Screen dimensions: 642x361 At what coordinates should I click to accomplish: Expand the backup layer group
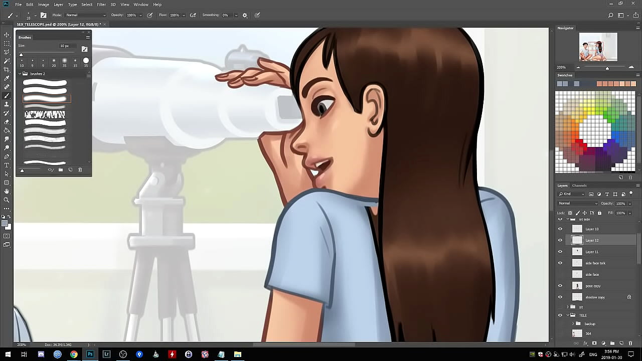(573, 324)
